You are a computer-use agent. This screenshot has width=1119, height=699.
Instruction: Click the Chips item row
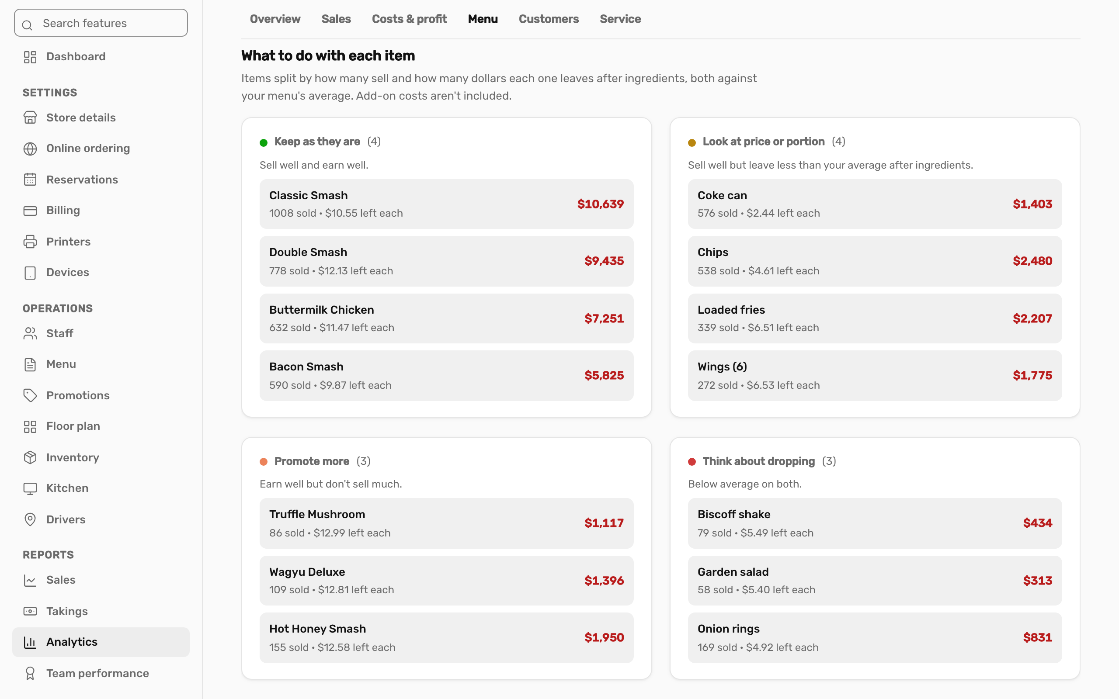pos(874,261)
